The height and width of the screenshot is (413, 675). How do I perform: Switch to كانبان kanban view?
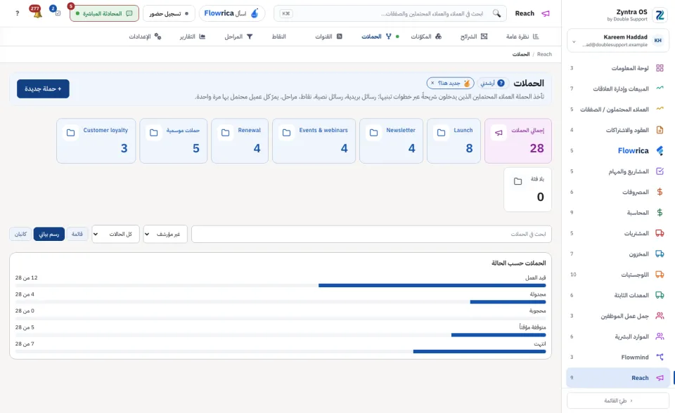pos(20,234)
